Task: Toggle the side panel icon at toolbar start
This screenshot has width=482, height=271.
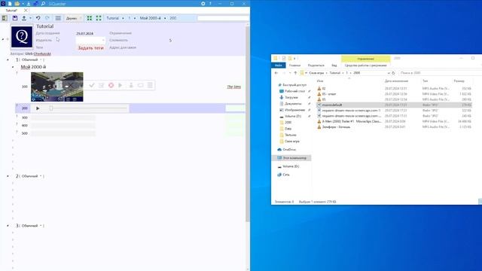Action: [x=5, y=18]
